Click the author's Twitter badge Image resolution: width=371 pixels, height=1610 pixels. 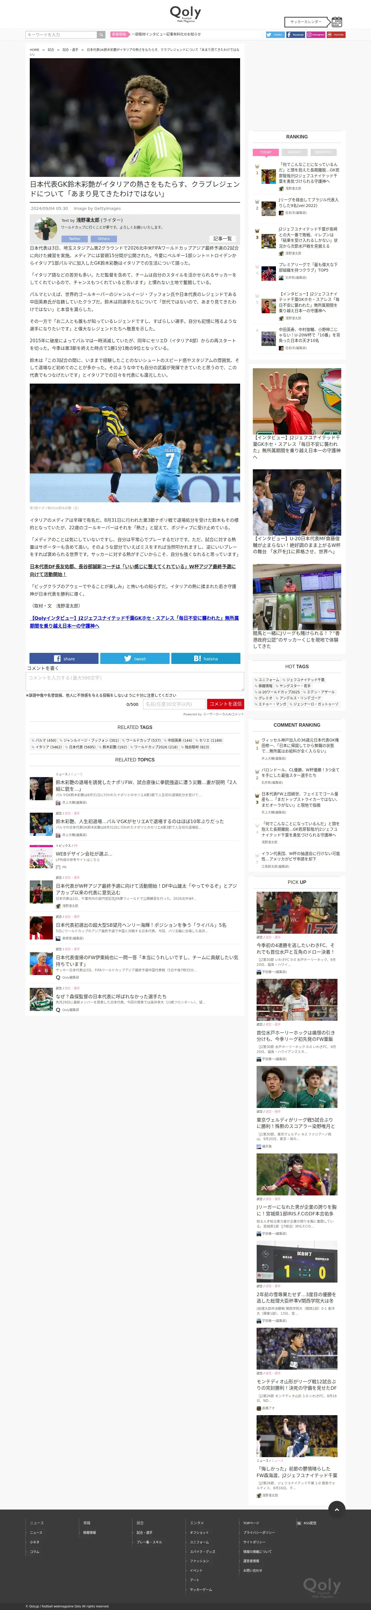point(75,239)
